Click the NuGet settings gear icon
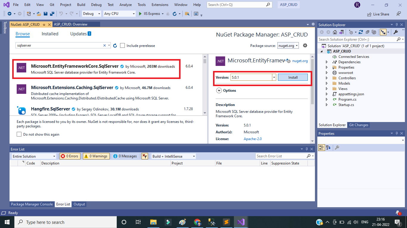 (x=305, y=45)
